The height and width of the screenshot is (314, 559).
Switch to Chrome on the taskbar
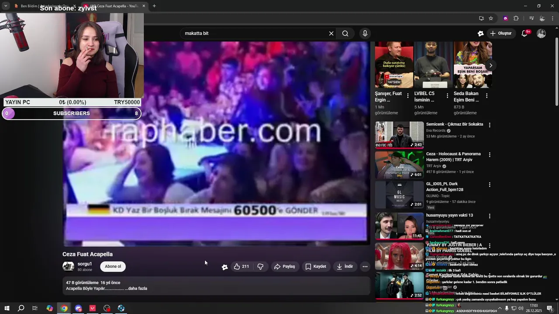coord(64,308)
